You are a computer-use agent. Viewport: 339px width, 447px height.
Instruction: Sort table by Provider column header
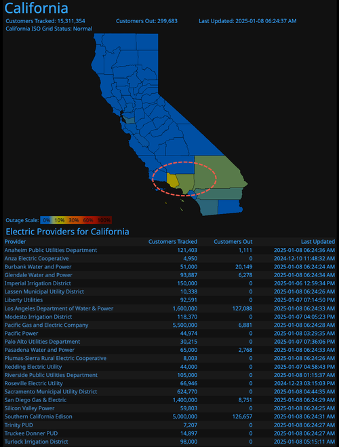click(15, 242)
